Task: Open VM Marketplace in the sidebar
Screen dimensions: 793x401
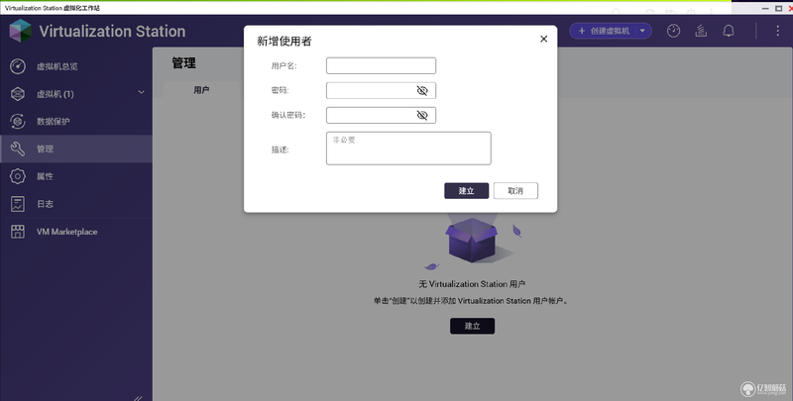Action: [x=76, y=232]
